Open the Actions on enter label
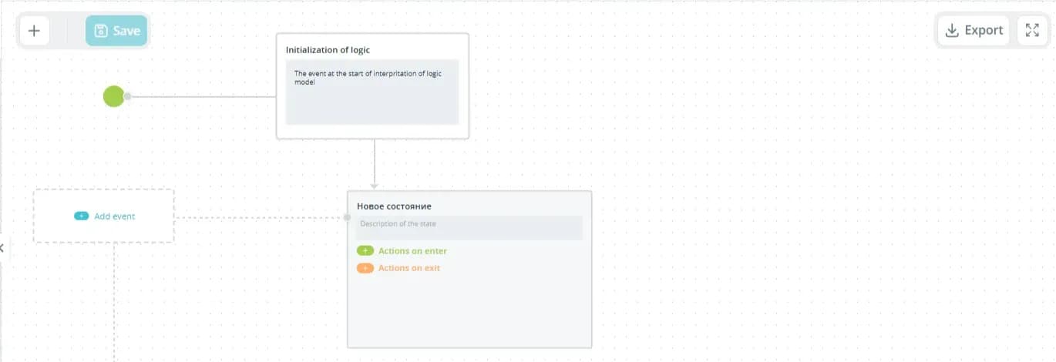The width and height of the screenshot is (1056, 362). (x=412, y=251)
